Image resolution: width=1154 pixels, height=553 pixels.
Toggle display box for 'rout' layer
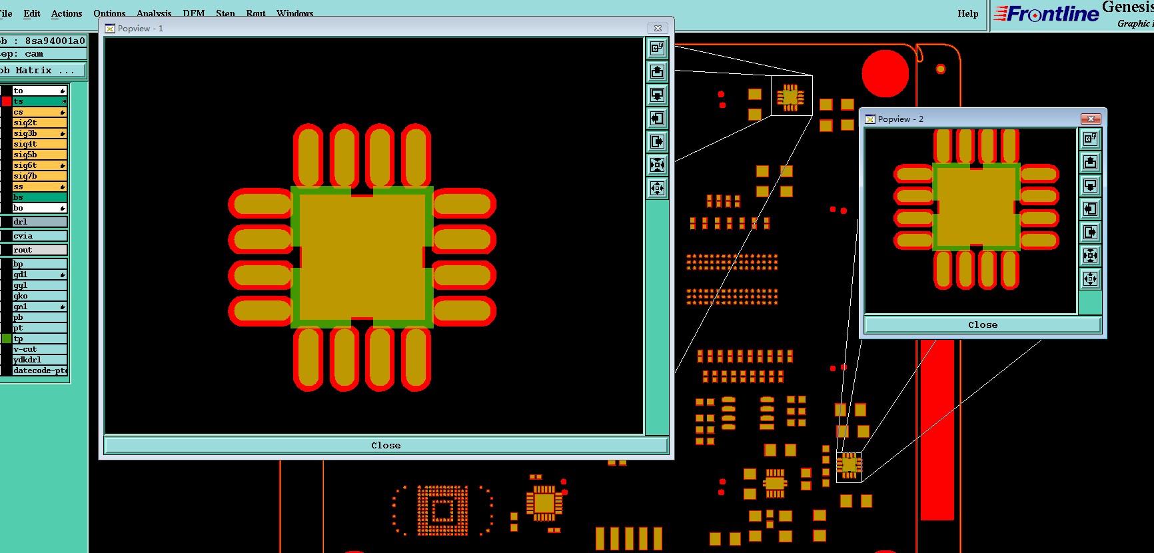(7, 250)
